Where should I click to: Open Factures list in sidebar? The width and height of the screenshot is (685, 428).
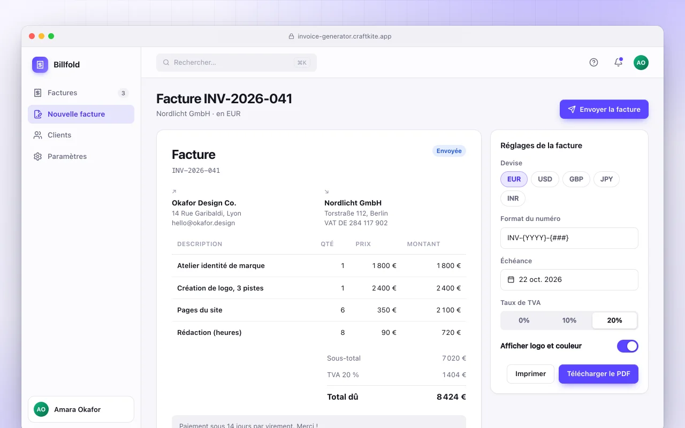pyautogui.click(x=81, y=93)
